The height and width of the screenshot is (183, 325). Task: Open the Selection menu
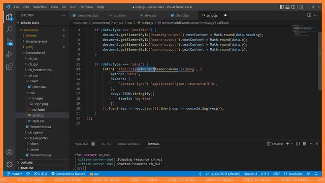click(x=40, y=7)
